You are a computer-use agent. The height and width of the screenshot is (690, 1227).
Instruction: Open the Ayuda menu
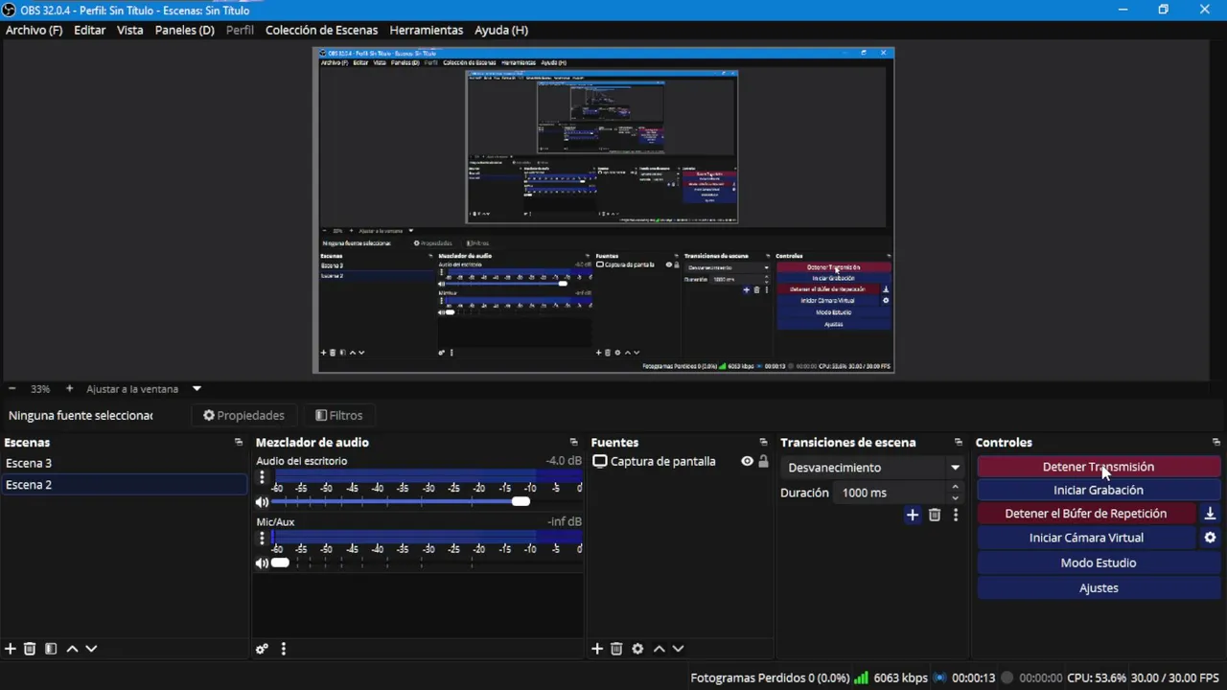coord(500,30)
